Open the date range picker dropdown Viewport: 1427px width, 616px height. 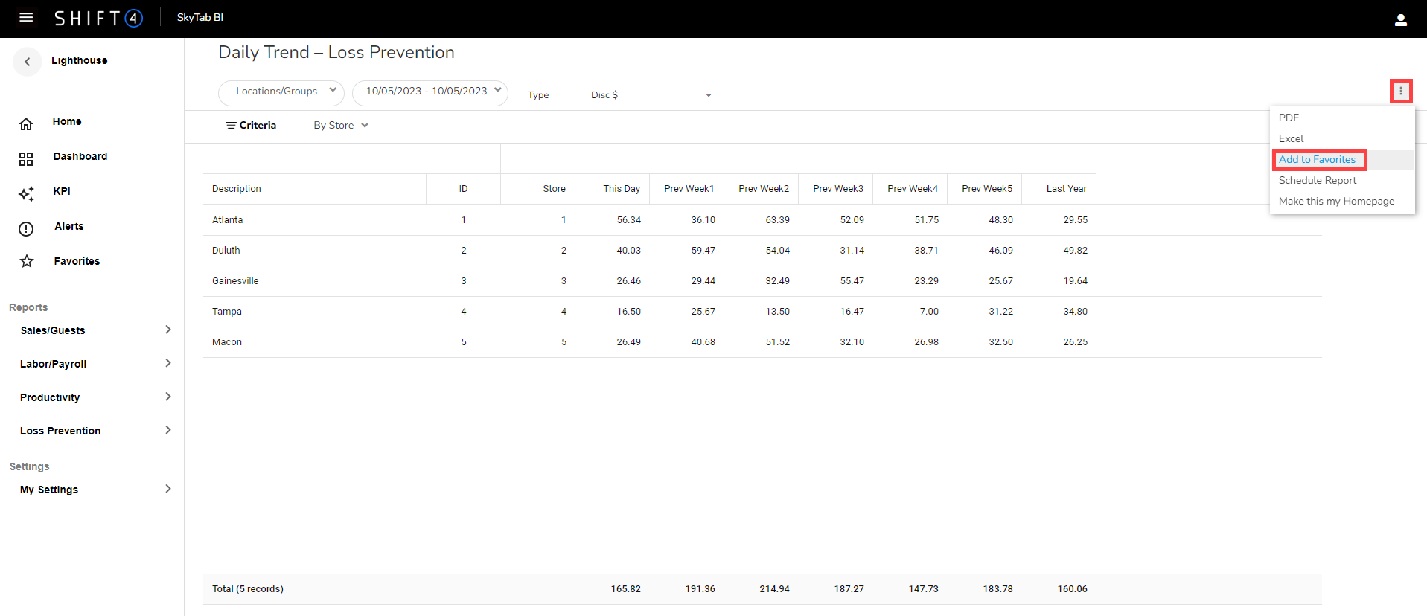(430, 92)
